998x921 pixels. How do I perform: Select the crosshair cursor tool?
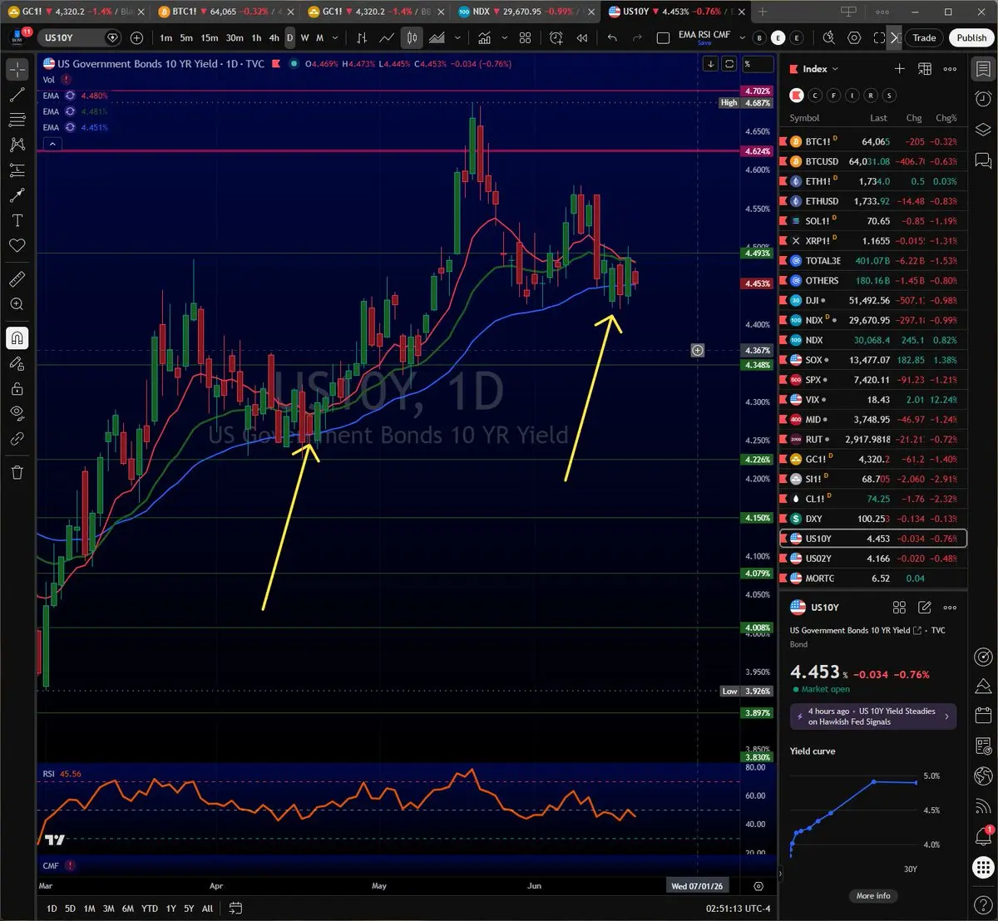point(17,70)
